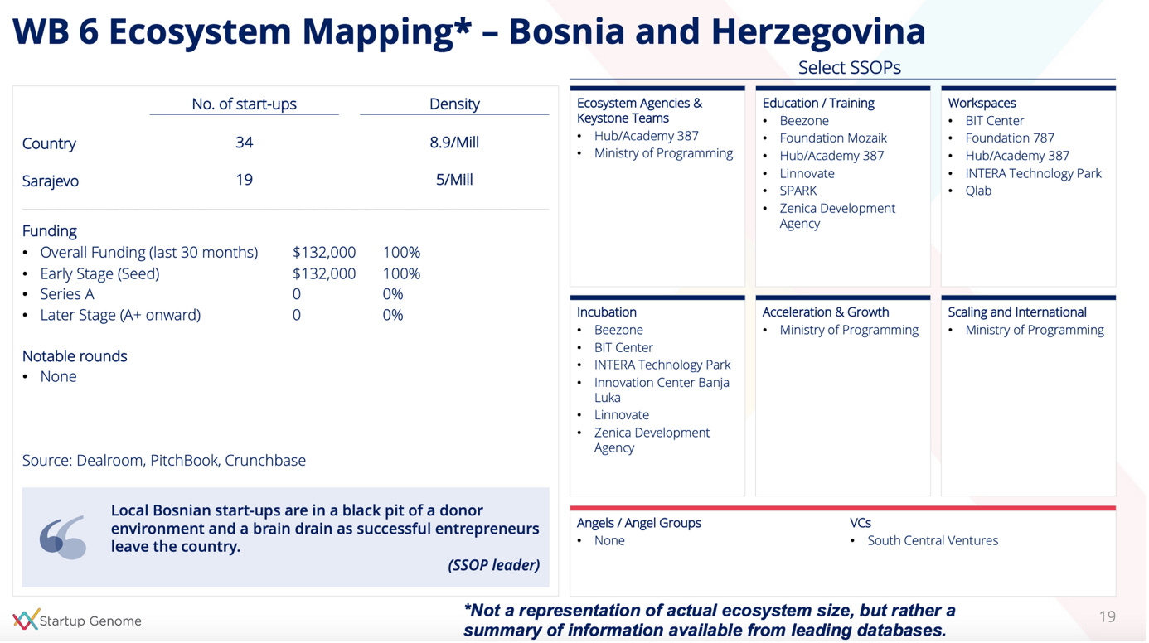Click the 'Select SSOPs' heading
This screenshot has height=643, width=1149.
coord(850,68)
